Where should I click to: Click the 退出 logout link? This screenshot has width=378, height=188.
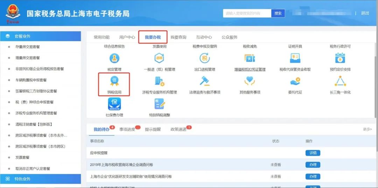365,13
